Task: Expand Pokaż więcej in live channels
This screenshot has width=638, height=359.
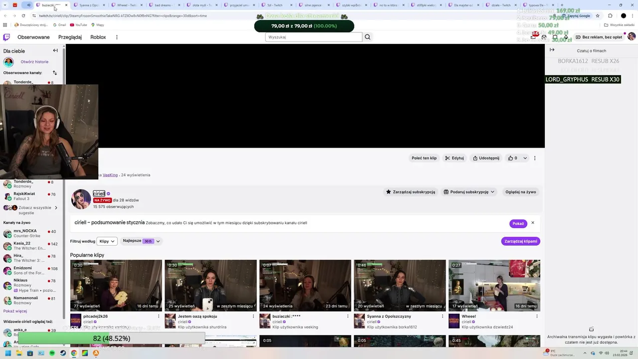Action: [15, 311]
